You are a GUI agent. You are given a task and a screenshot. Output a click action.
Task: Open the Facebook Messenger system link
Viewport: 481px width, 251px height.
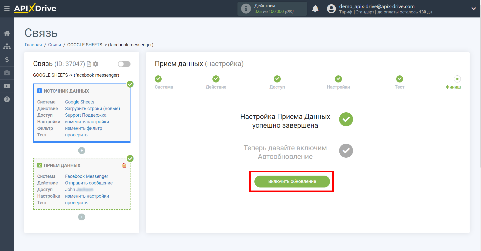(86, 176)
